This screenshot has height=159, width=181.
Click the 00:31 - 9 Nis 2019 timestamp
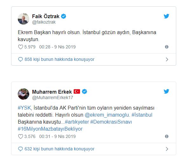point(57,136)
